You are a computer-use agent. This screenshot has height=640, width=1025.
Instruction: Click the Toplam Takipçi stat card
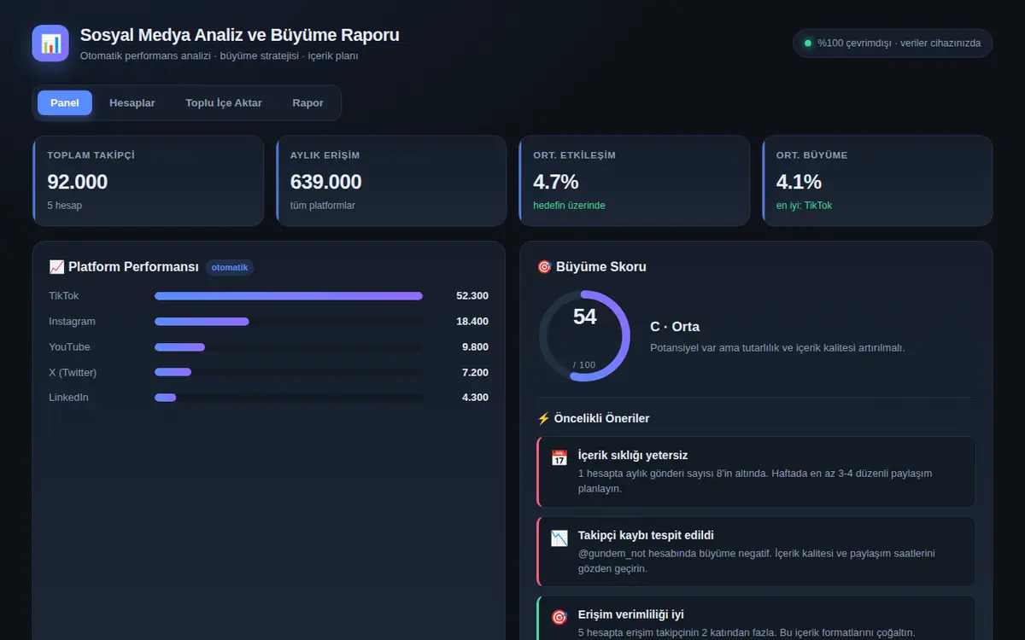(148, 181)
